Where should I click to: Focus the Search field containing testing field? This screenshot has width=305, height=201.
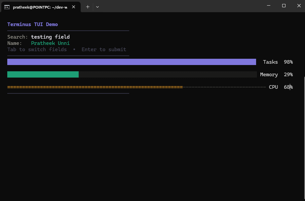tap(50, 37)
